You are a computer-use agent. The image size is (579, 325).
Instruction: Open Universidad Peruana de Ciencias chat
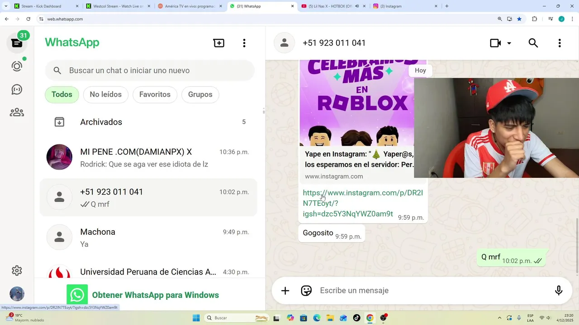(148, 272)
